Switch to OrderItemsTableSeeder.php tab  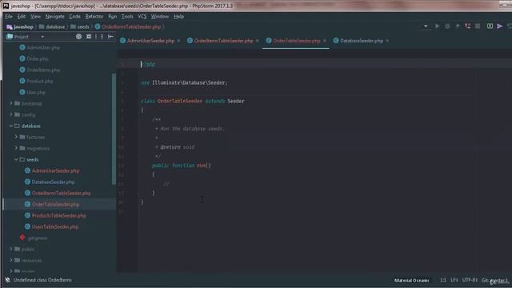[x=221, y=41]
